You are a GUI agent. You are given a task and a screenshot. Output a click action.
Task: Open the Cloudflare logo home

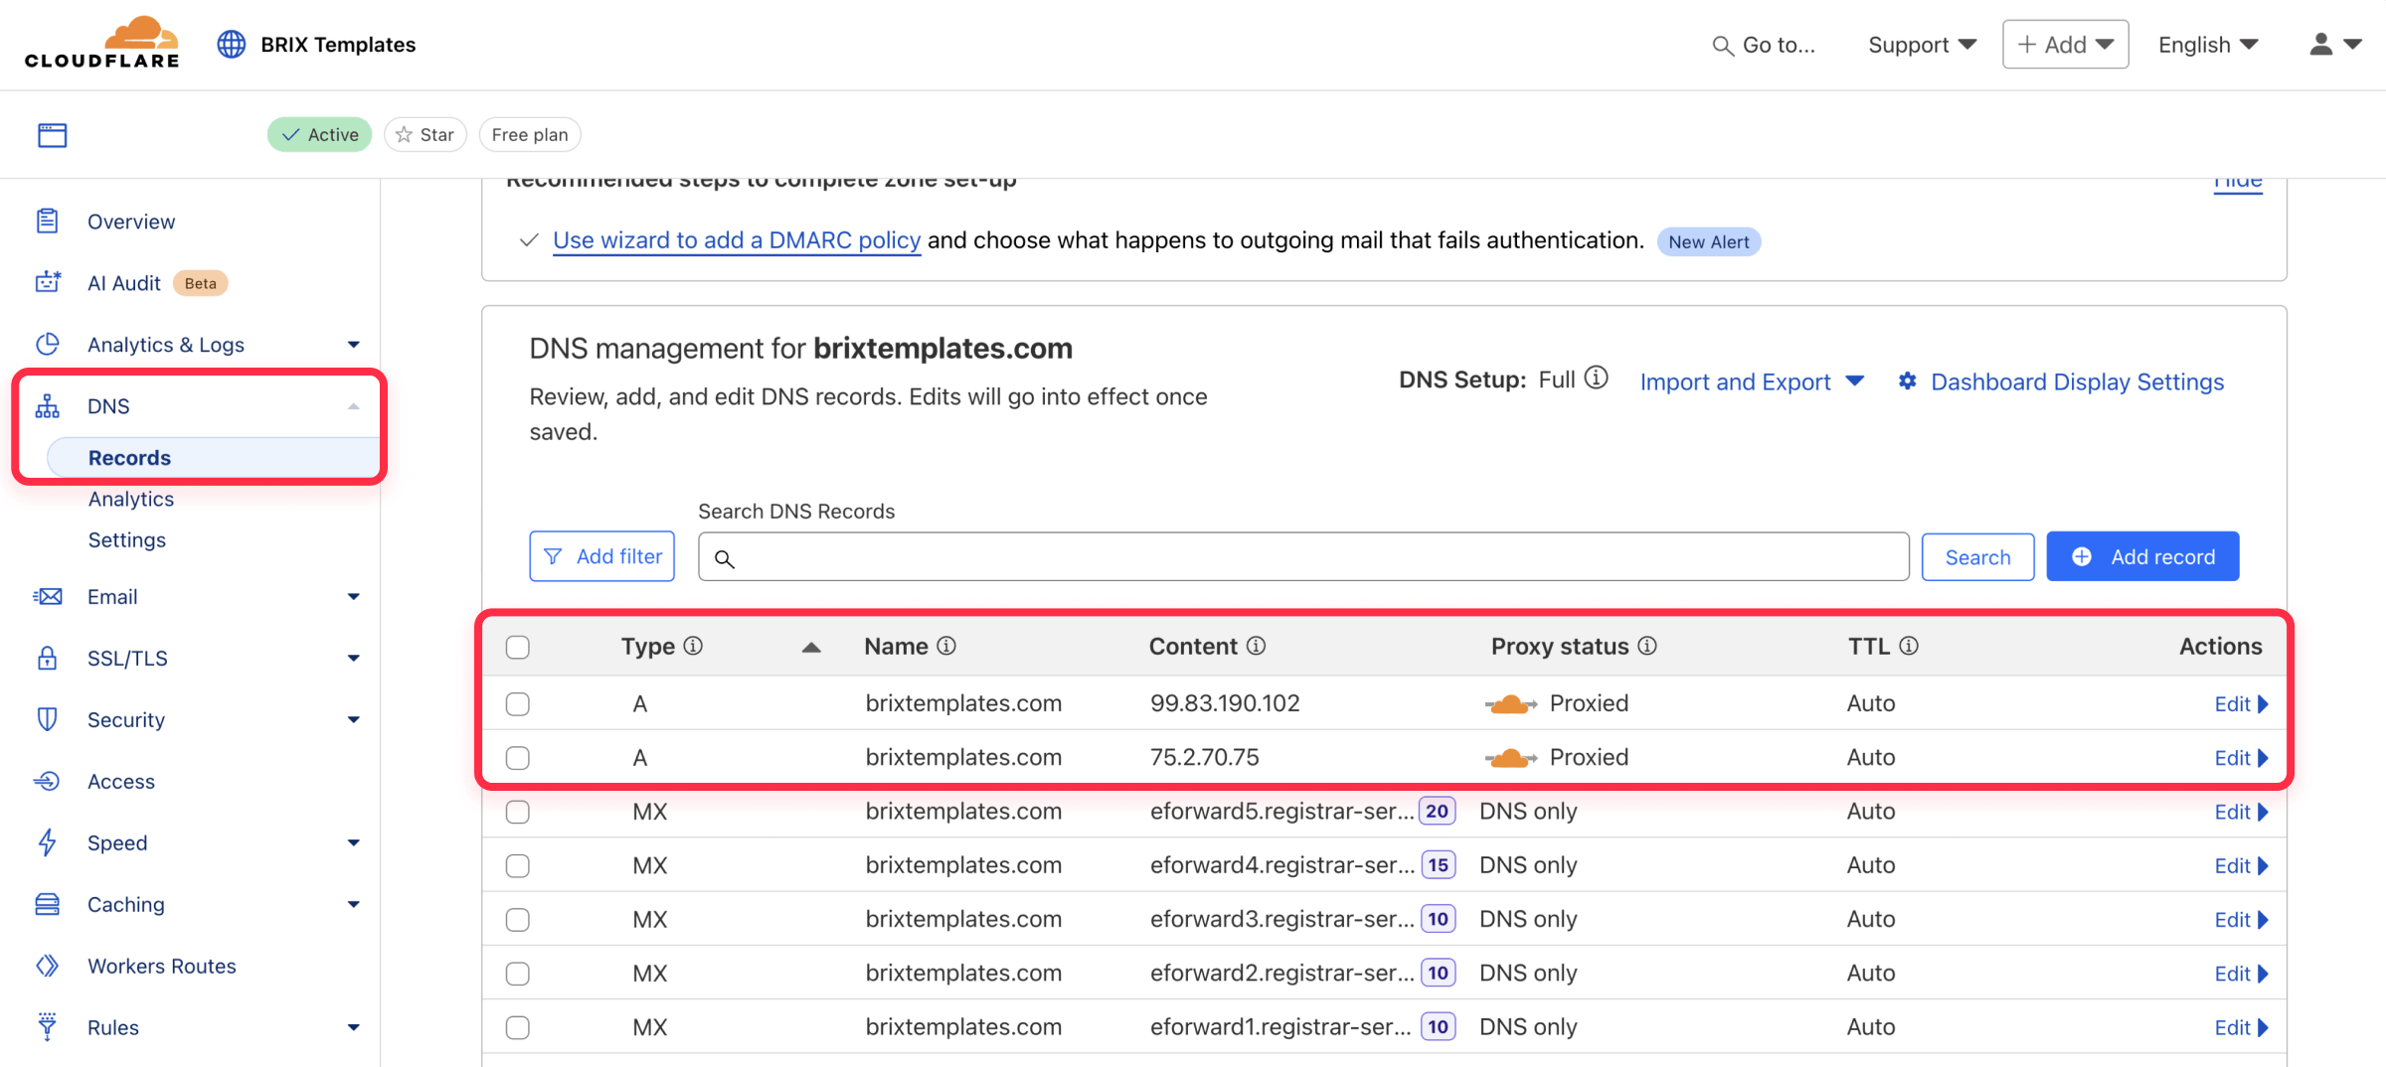coord(102,43)
